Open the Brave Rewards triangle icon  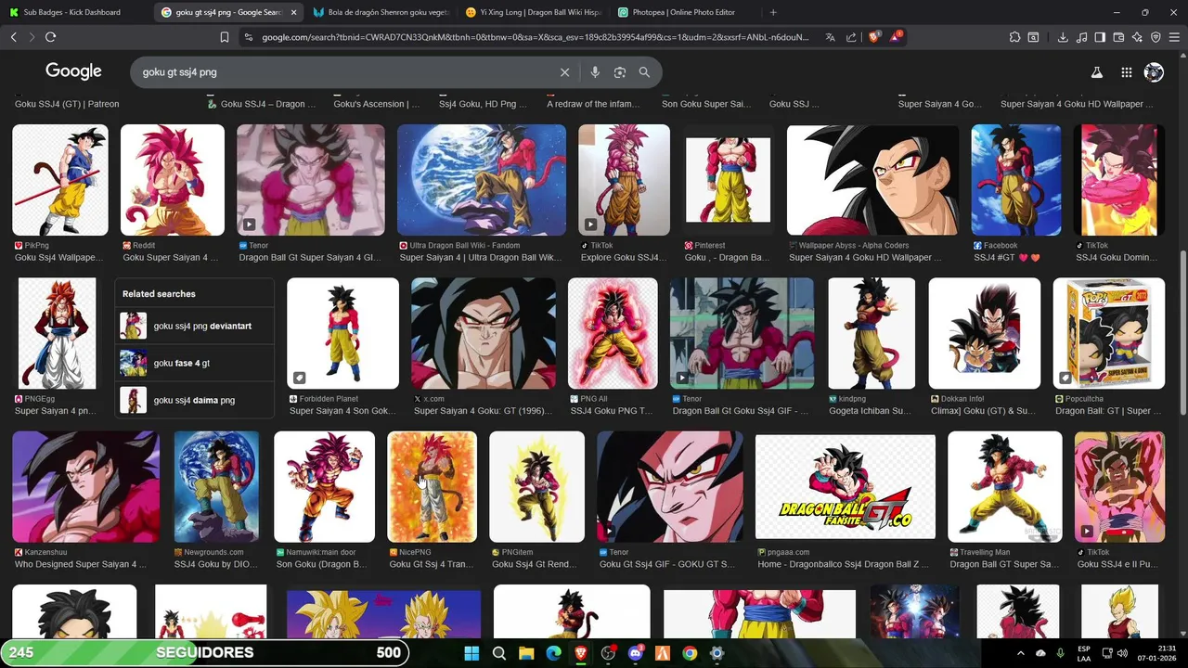click(896, 37)
